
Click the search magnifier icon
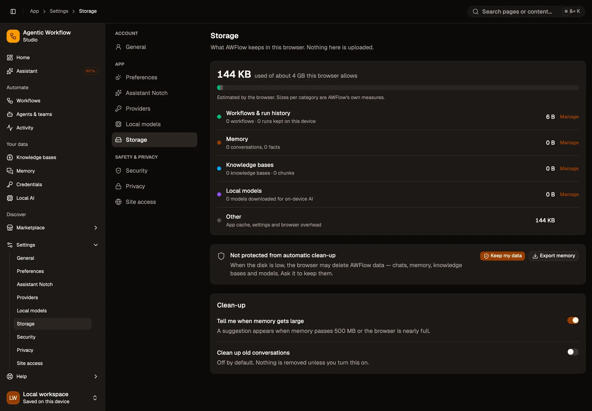click(475, 12)
